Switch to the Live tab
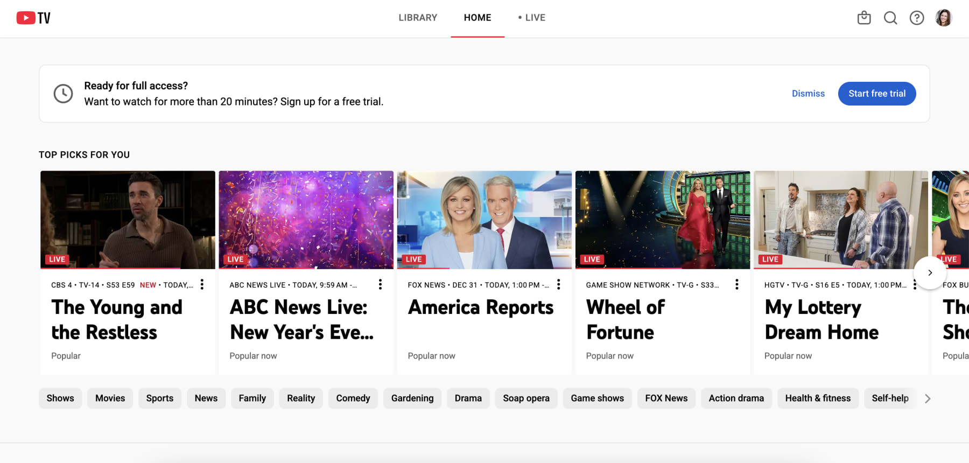Image resolution: width=969 pixels, height=463 pixels. (x=532, y=18)
